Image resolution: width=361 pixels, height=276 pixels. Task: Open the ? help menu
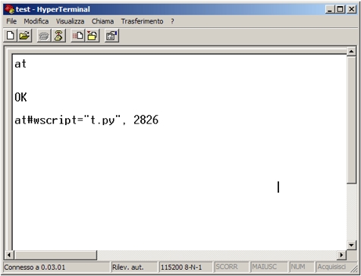(x=172, y=21)
